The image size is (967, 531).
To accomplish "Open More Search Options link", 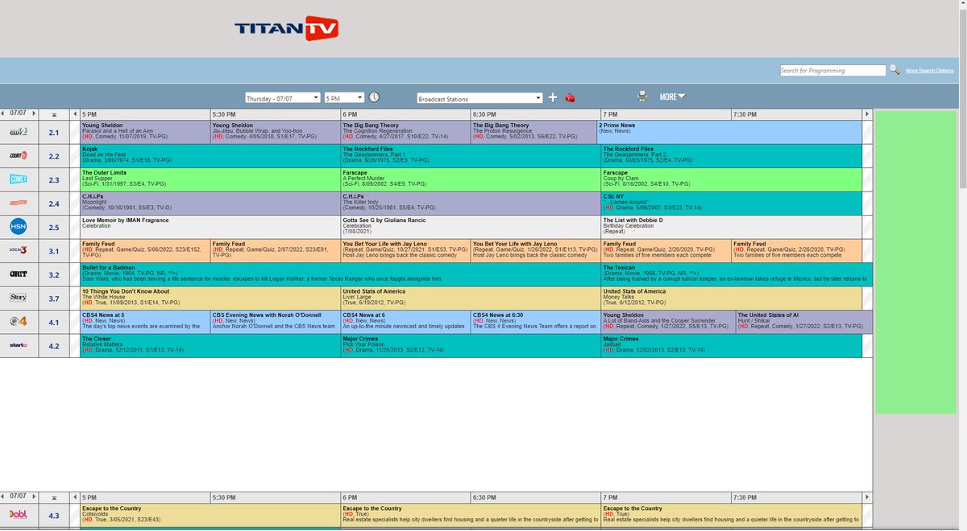I will tap(929, 71).
